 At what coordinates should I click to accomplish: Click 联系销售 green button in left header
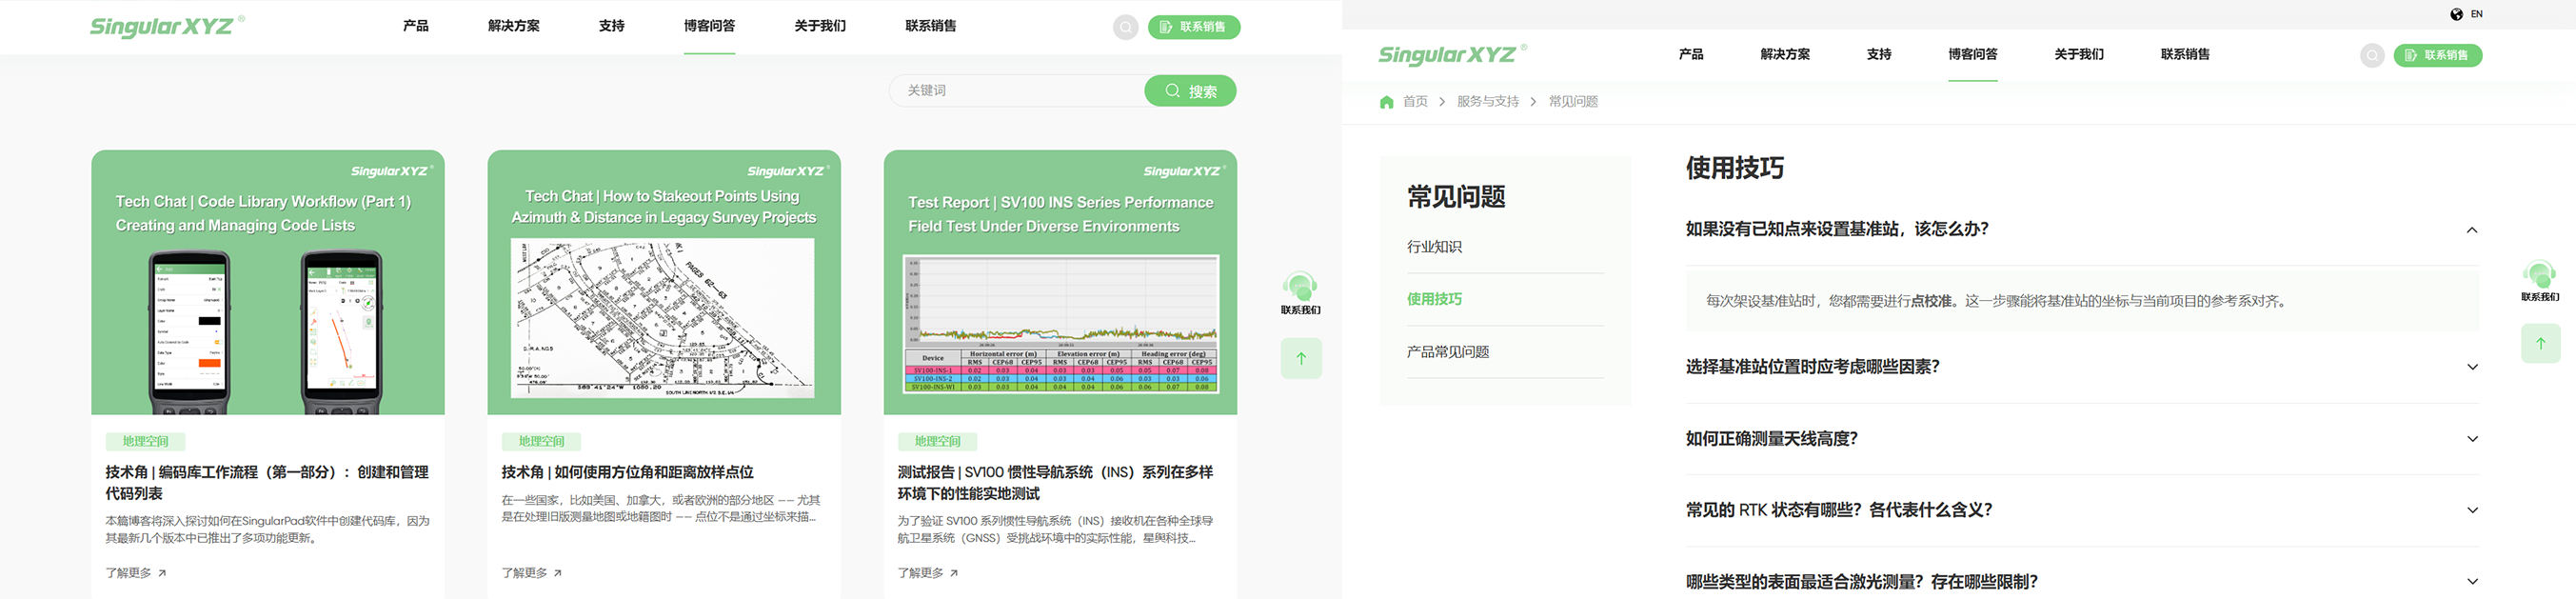(x=1193, y=27)
